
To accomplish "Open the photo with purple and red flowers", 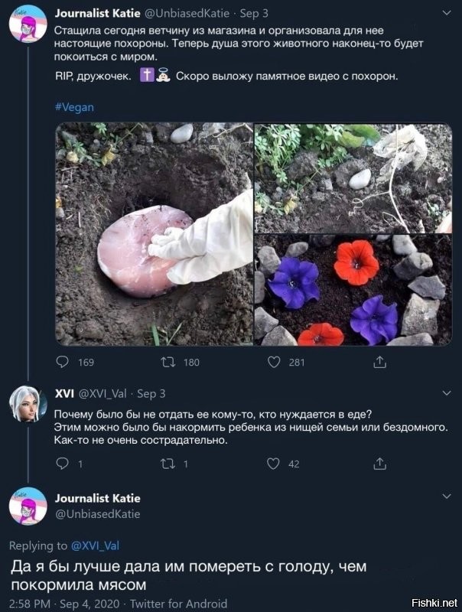I will pos(353,290).
